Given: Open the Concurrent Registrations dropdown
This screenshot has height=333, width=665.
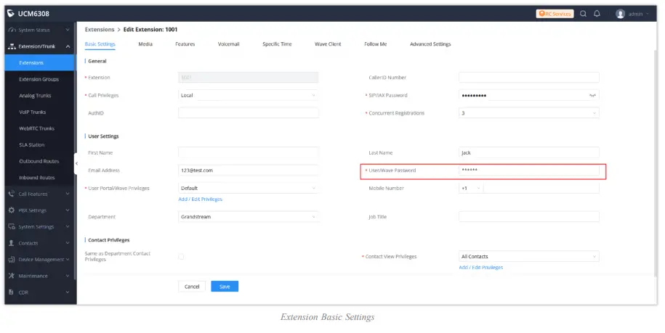Looking at the screenshot, I should [528, 113].
